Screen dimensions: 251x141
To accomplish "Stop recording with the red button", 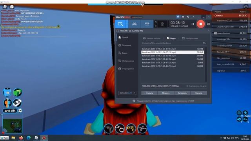I will (x=200, y=24).
